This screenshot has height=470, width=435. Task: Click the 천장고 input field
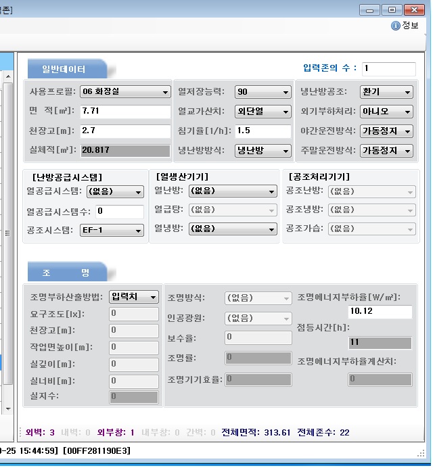coord(124,131)
